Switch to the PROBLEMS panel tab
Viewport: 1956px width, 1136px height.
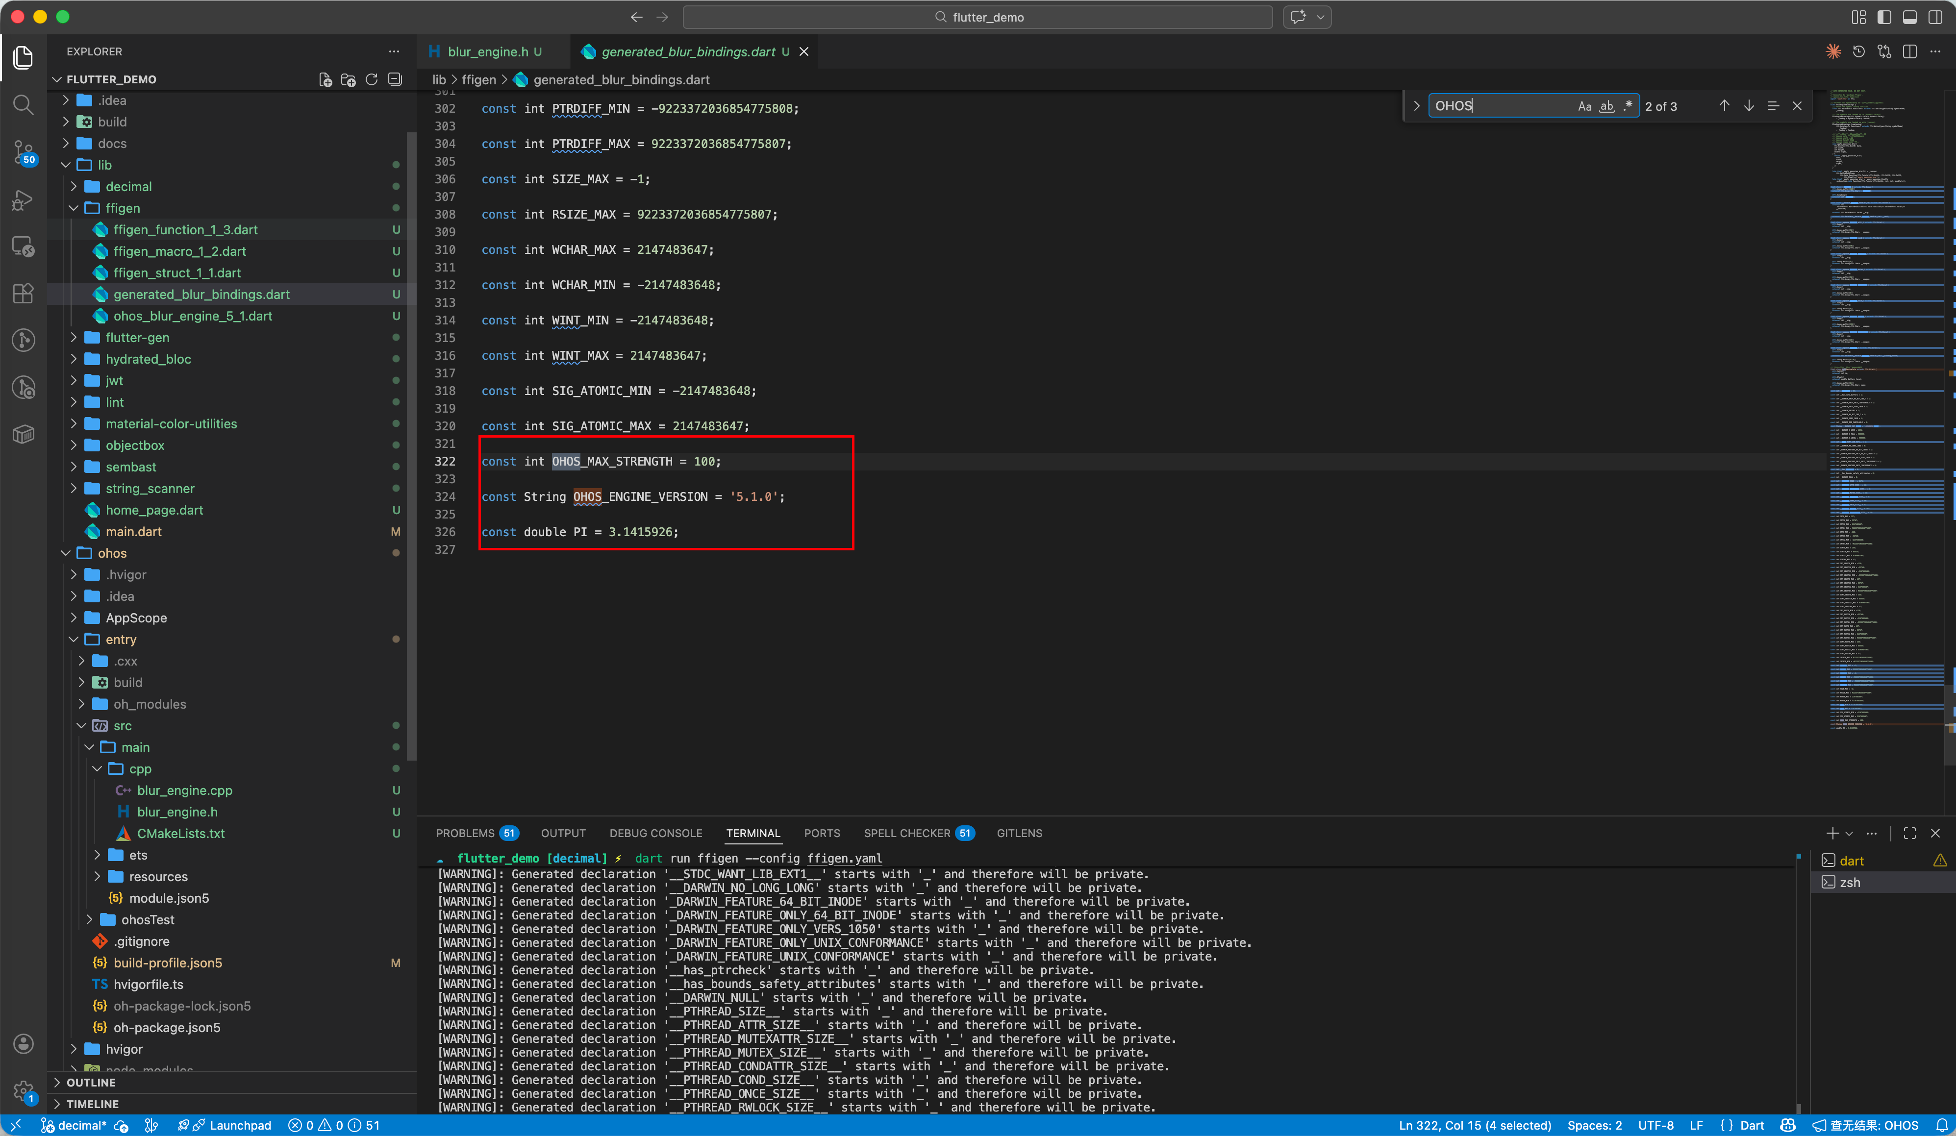pos(465,833)
